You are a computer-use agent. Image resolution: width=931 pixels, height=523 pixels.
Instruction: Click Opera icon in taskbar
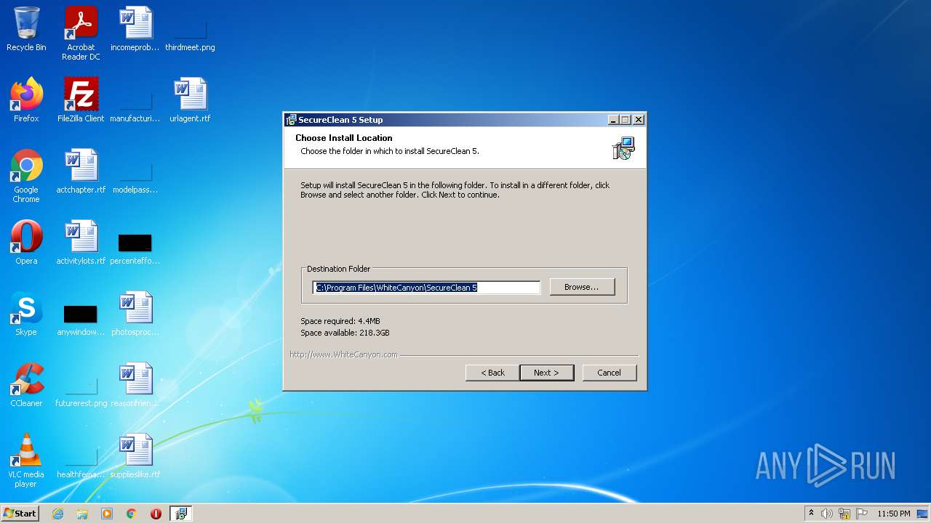point(156,514)
